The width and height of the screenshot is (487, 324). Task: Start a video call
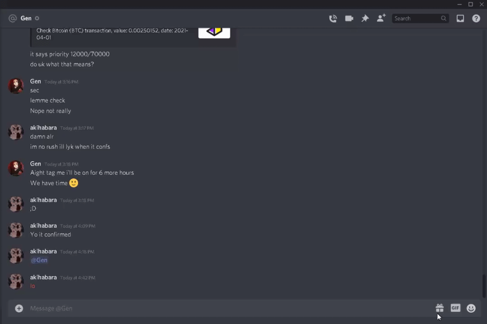(349, 18)
